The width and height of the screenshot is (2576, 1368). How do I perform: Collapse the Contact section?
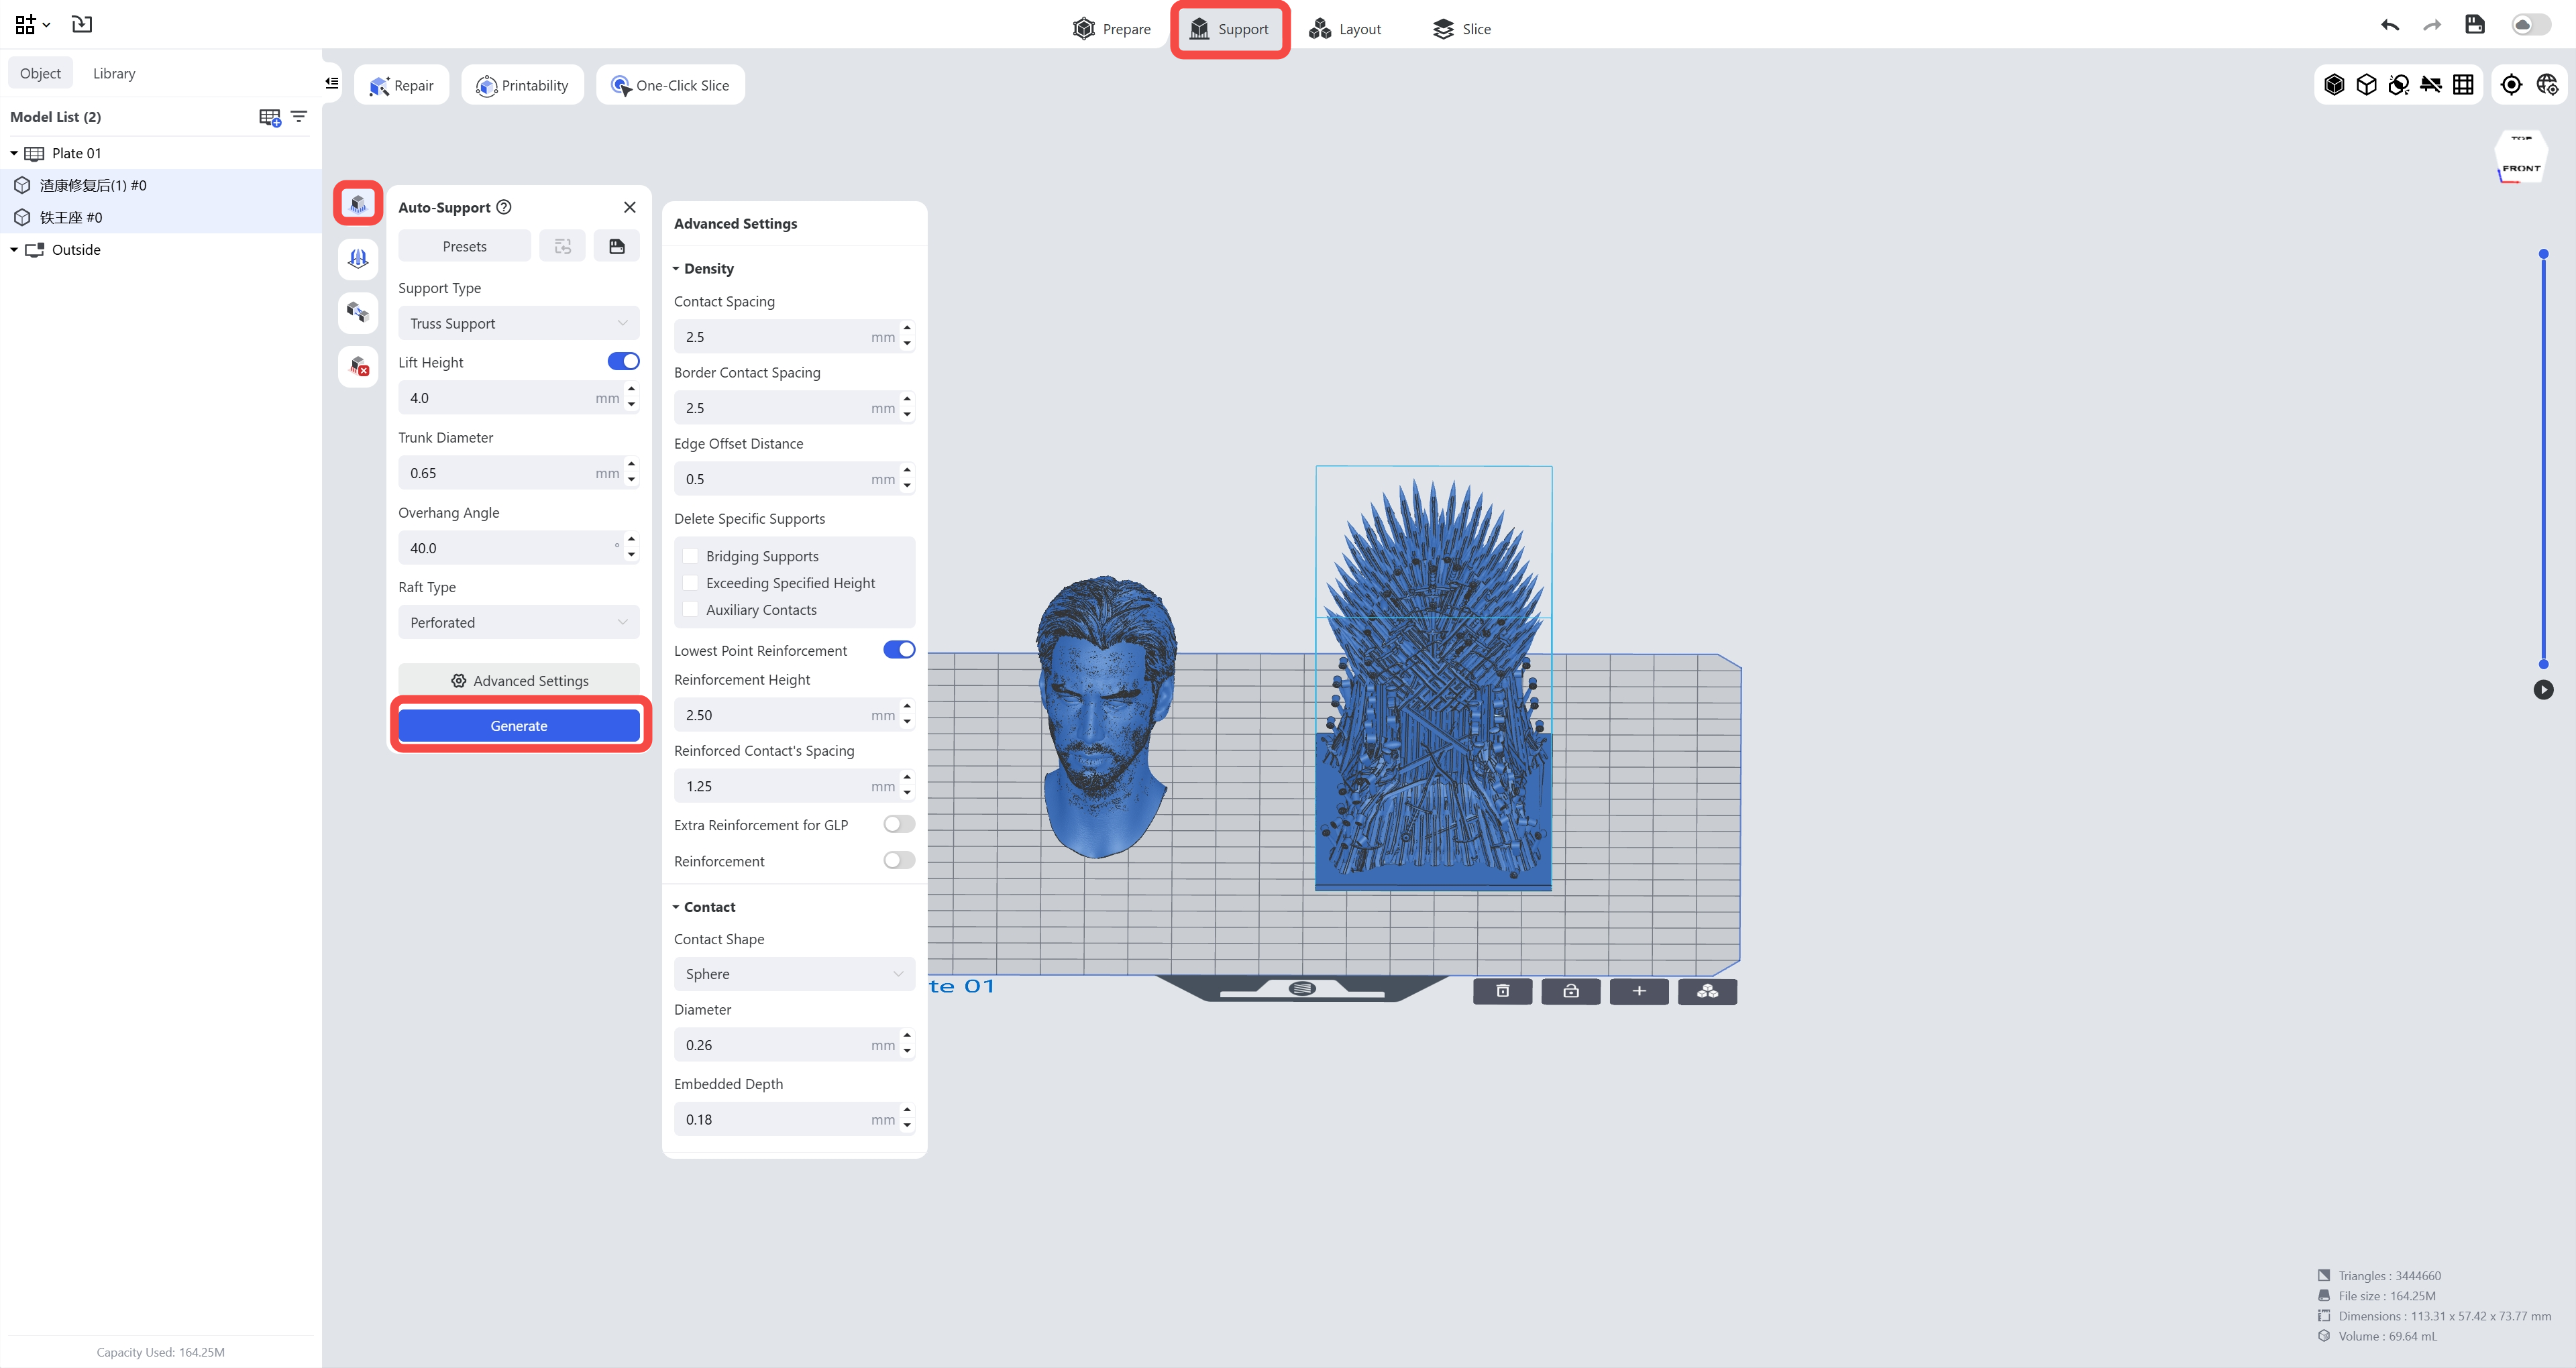676,907
